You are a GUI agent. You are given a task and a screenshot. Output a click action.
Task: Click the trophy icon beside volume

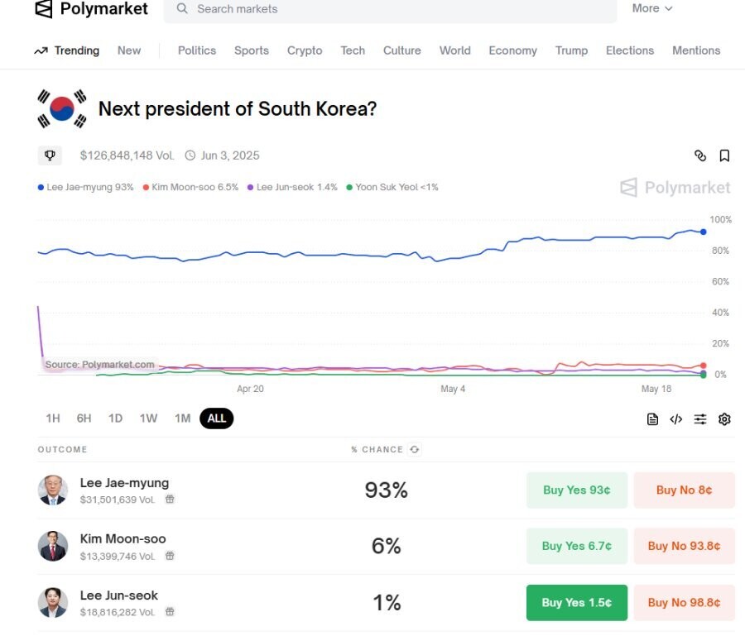50,155
